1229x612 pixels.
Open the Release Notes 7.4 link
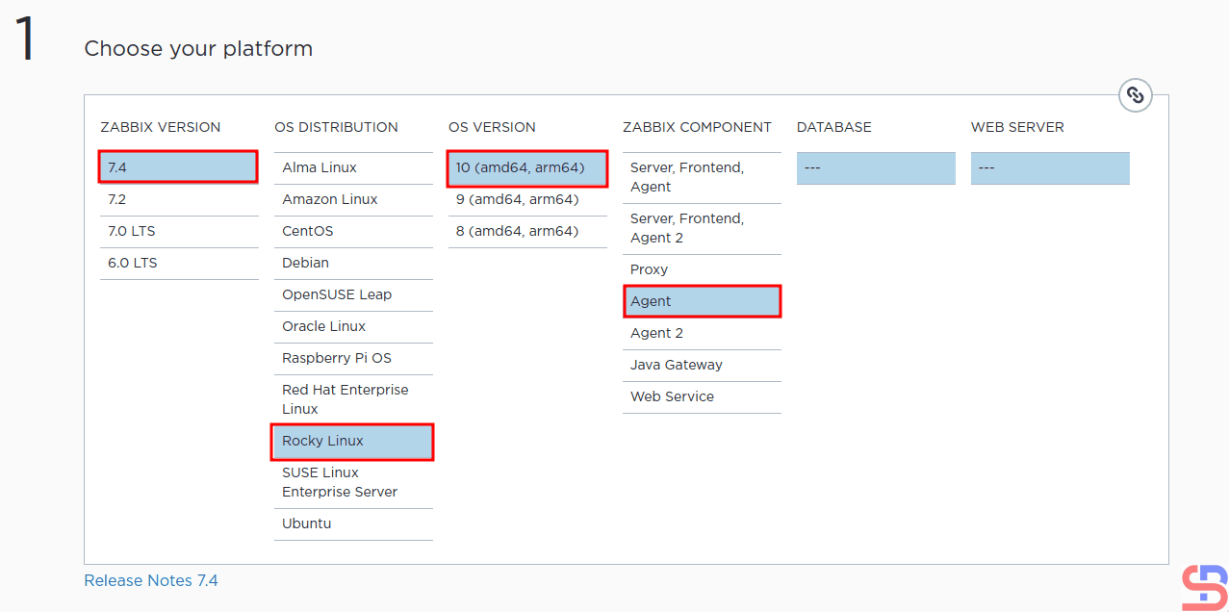pos(151,580)
